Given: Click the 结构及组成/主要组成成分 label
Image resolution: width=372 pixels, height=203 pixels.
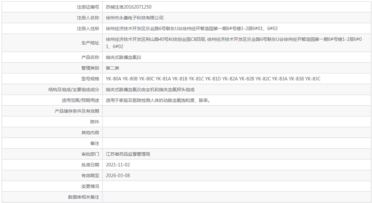Looking at the screenshot, I should [74, 90].
